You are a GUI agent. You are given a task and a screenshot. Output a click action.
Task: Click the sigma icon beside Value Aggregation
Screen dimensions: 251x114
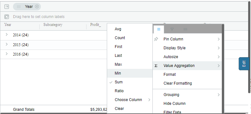[x=156, y=66]
